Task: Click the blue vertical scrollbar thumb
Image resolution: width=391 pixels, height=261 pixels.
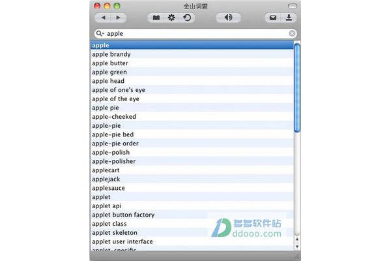Action: point(297,87)
